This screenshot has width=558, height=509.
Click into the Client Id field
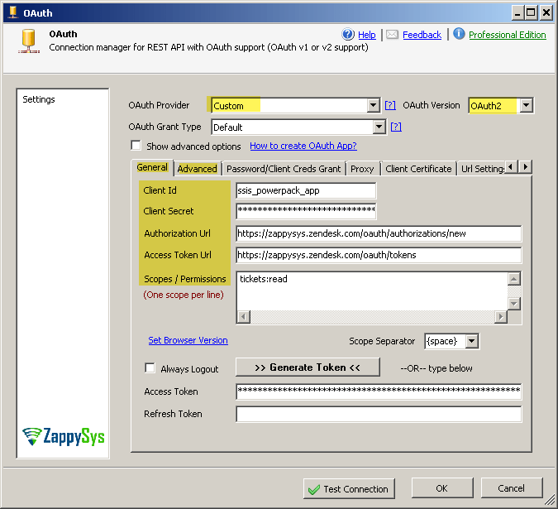pos(306,190)
